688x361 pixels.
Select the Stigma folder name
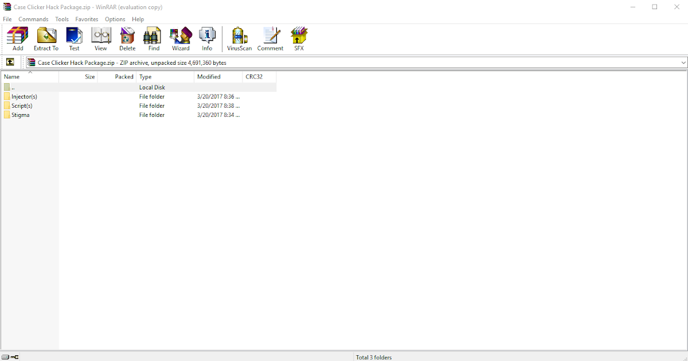pos(21,115)
